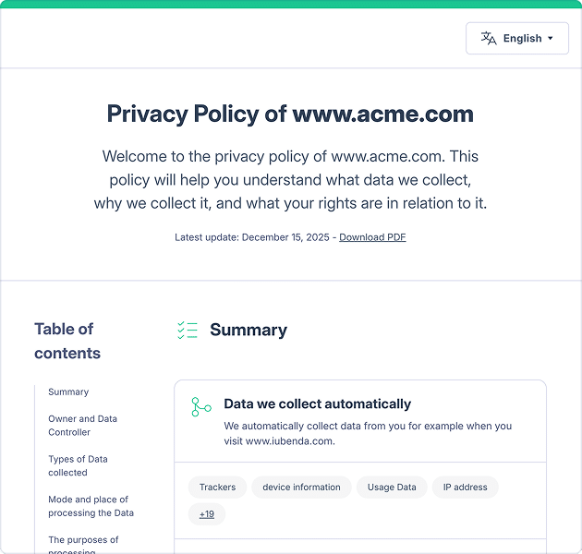Click the dropdown arrow next to English
The height and width of the screenshot is (554, 582).
click(551, 39)
